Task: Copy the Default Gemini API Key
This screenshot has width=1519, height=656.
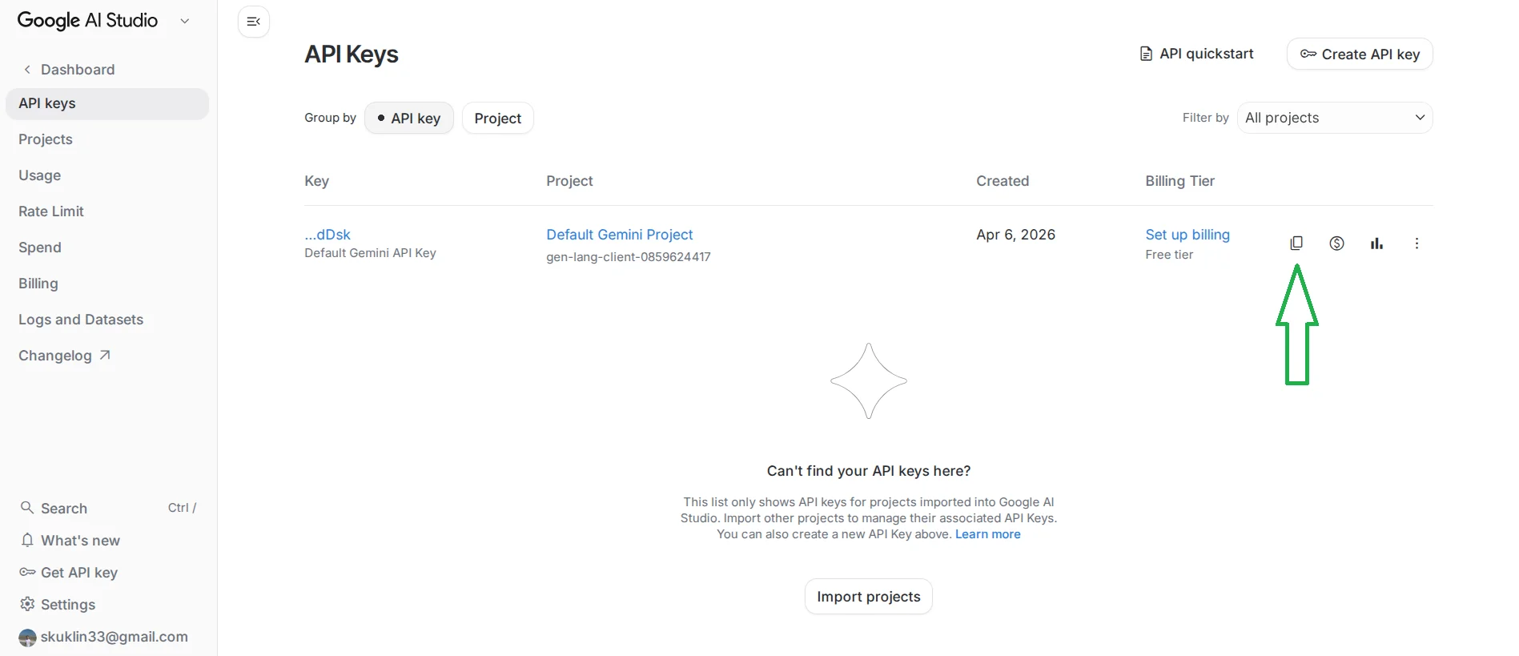Action: click(1297, 243)
